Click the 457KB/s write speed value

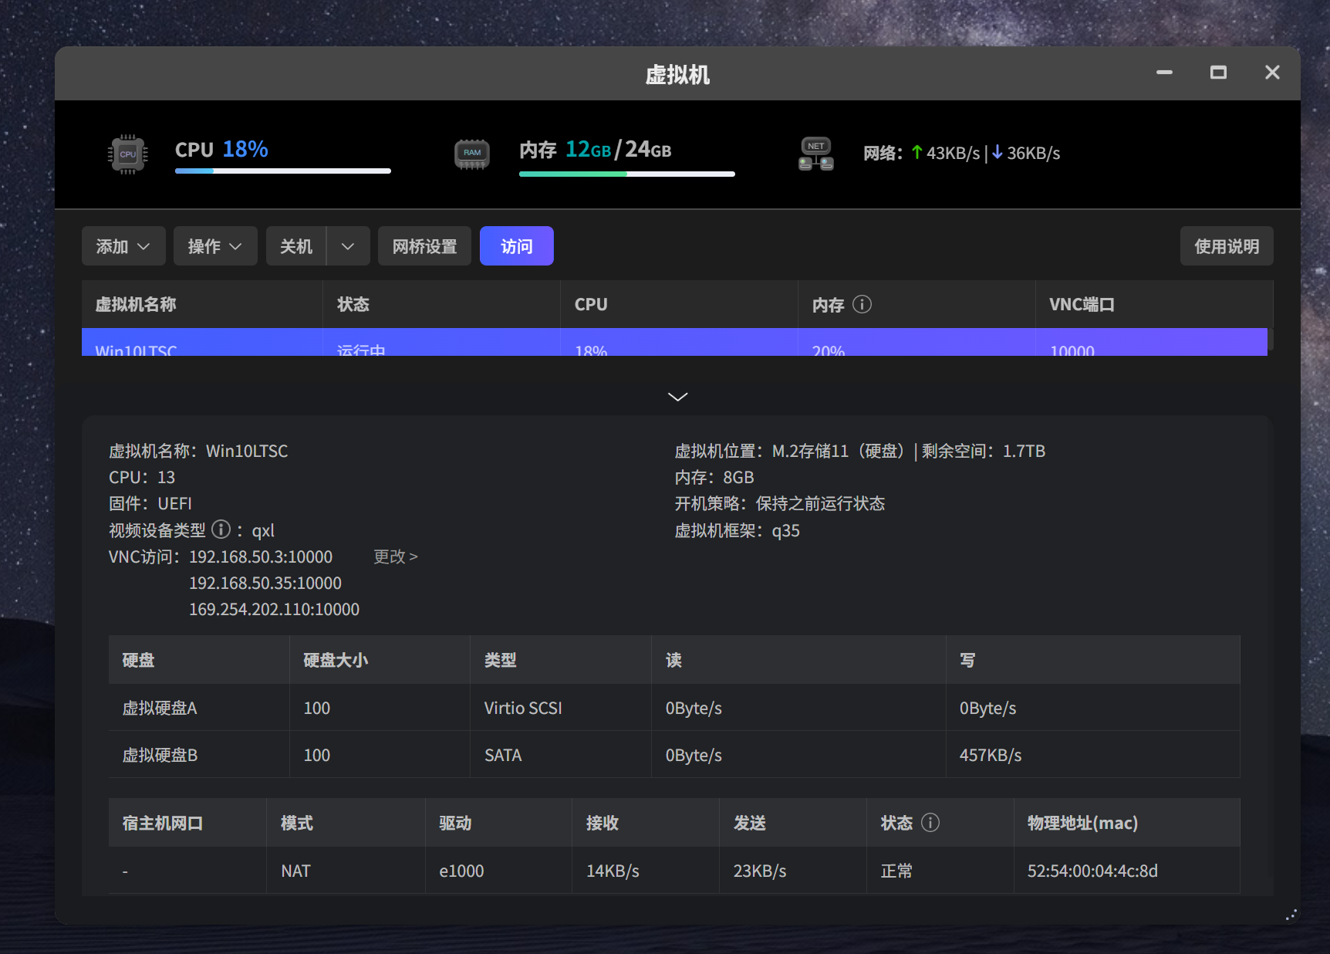991,755
